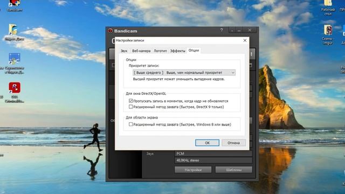The width and height of the screenshot is (345, 194).
Task: Click the 'Для области экрана' group label
Action: pyautogui.click(x=142, y=117)
